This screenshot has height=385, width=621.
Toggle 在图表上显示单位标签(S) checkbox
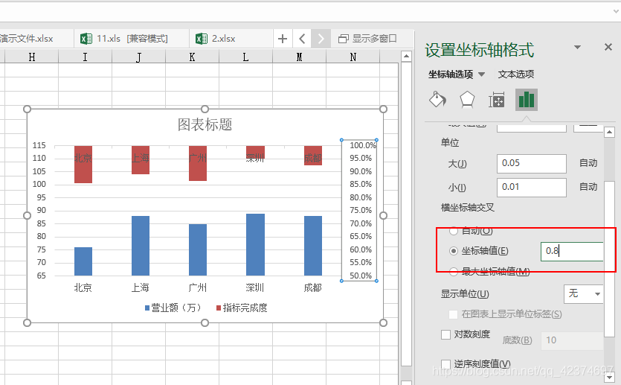tap(453, 314)
